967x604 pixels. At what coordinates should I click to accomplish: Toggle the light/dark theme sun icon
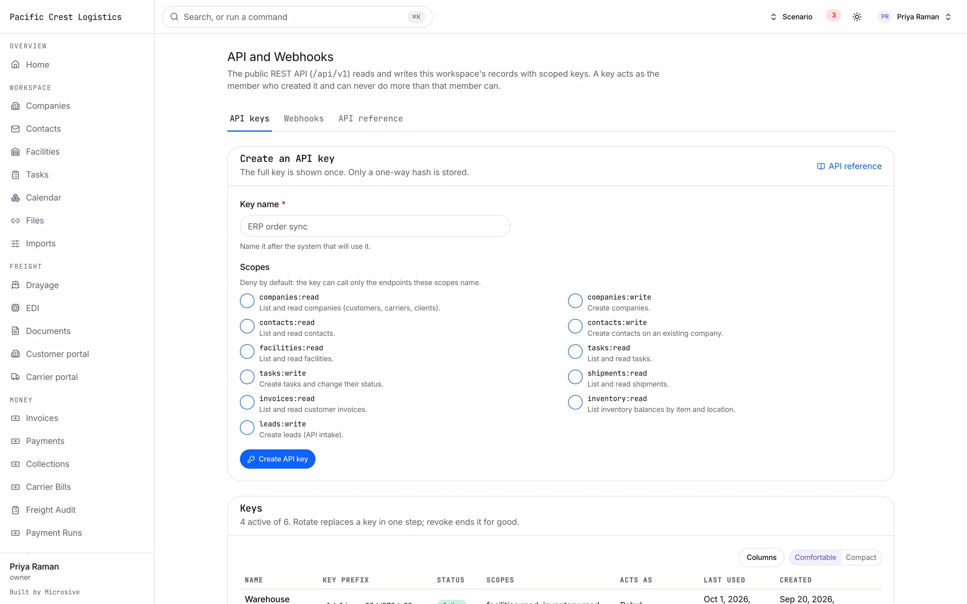(857, 17)
